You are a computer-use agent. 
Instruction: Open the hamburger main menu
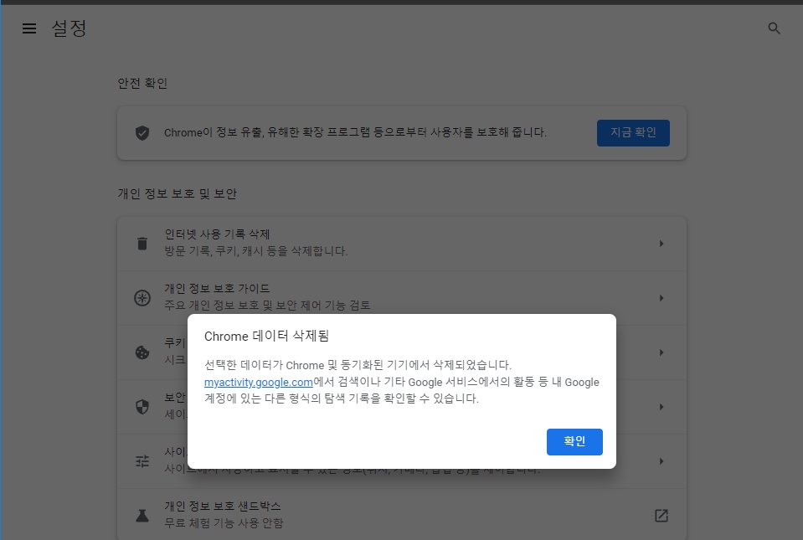(x=29, y=28)
